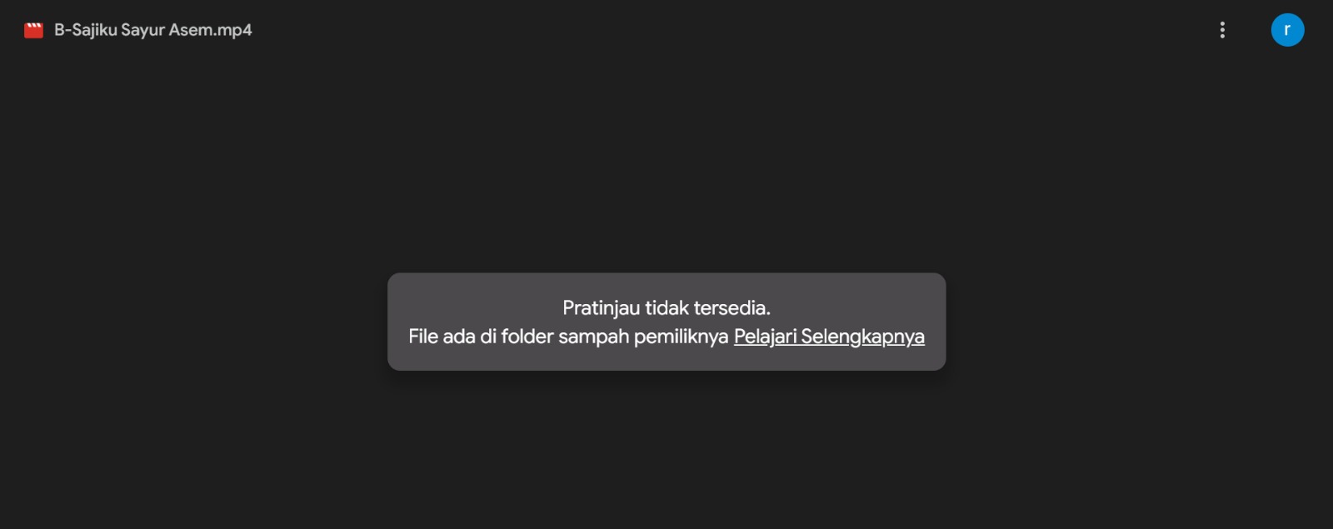Click 'File ada di folder sampah pemiliknya' text
Viewport: 1333px width, 529px height.
[x=568, y=337]
